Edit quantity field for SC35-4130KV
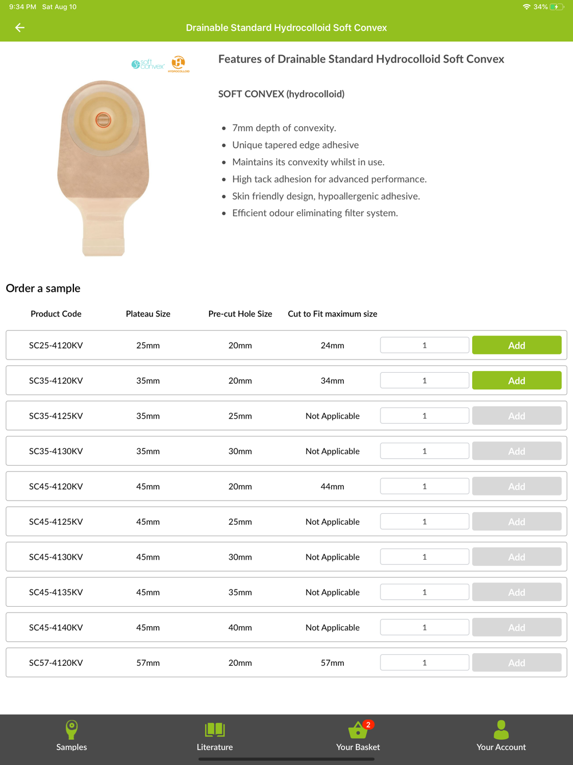 [425, 451]
